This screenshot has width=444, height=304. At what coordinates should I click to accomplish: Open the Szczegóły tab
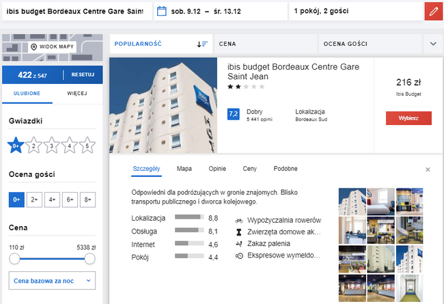pos(146,169)
